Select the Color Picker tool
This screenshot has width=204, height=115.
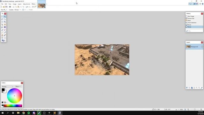(5, 33)
